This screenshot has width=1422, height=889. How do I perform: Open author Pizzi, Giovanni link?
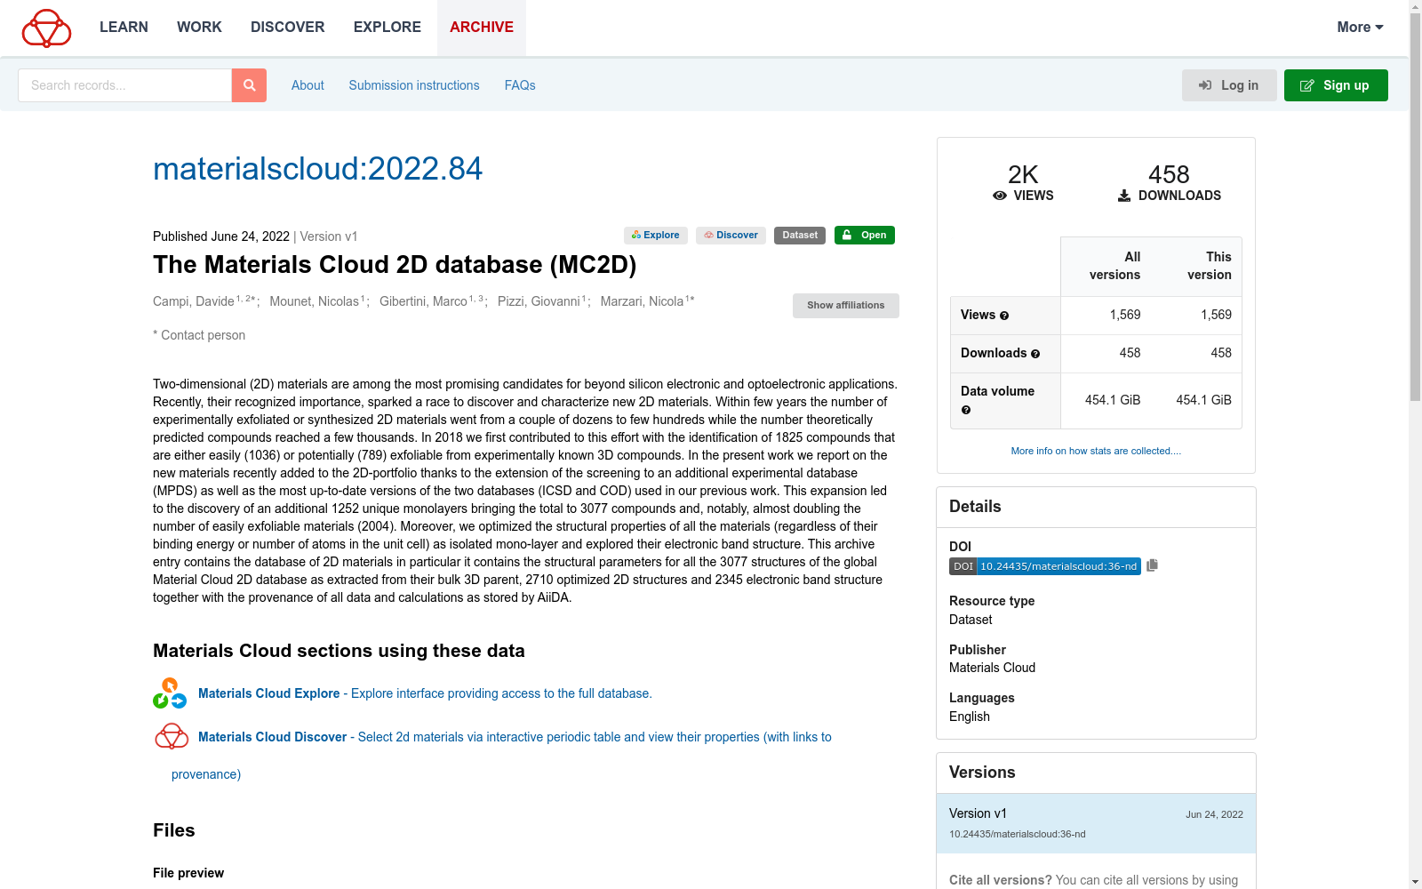pos(539,301)
